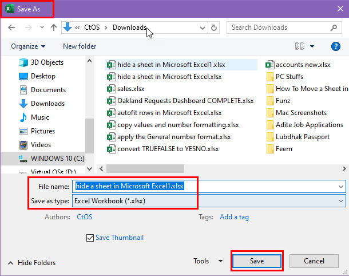Select Music in navigation pane
Image resolution: width=349 pixels, height=276 pixels.
tap(34, 117)
